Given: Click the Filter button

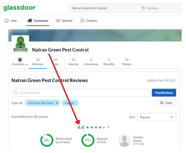Looking at the screenshot, I should point(166,103).
